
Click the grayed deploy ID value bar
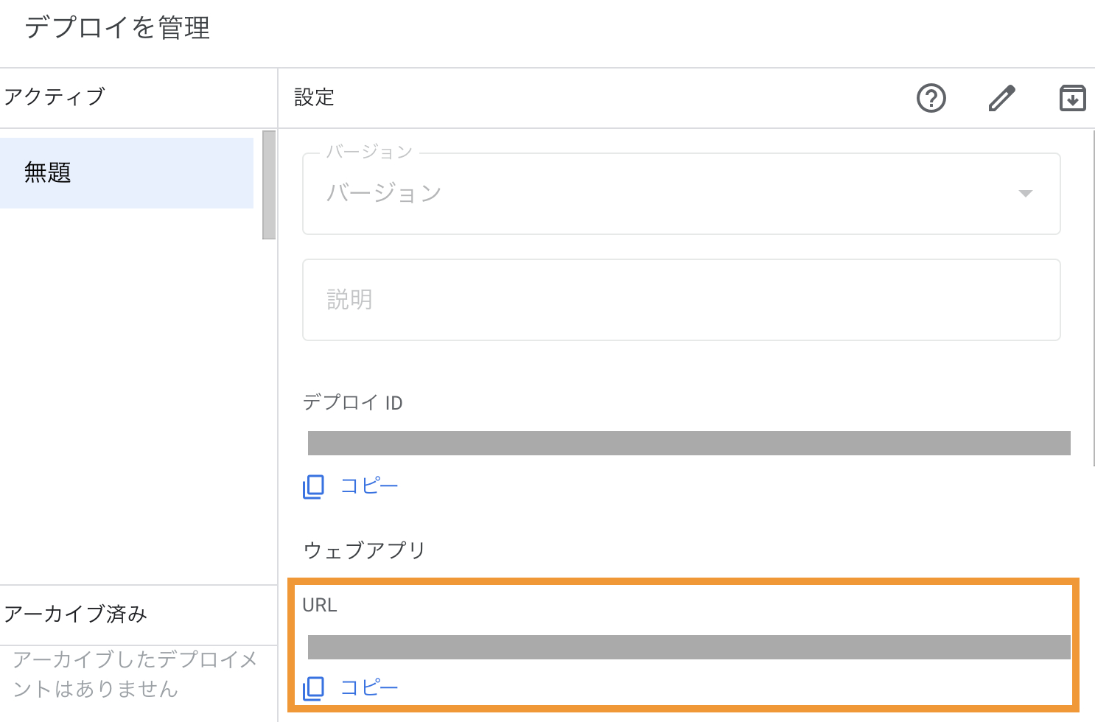pos(689,443)
